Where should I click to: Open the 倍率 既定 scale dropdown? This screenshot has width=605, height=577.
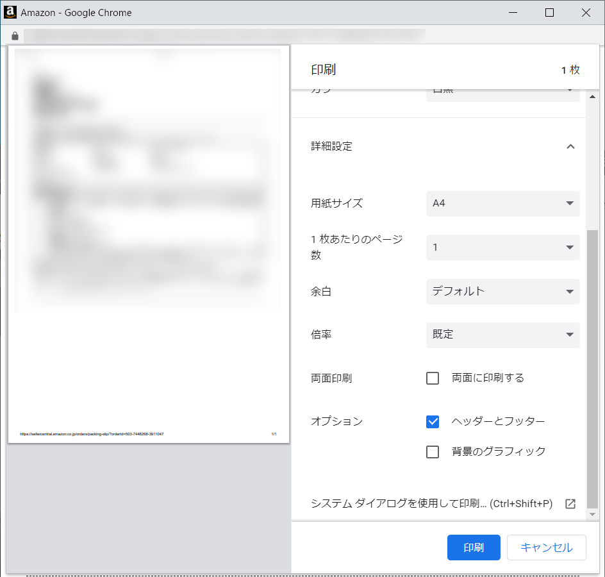pyautogui.click(x=502, y=335)
